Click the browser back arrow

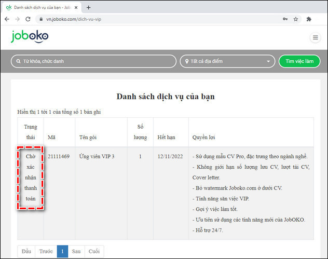pyautogui.click(x=6, y=19)
